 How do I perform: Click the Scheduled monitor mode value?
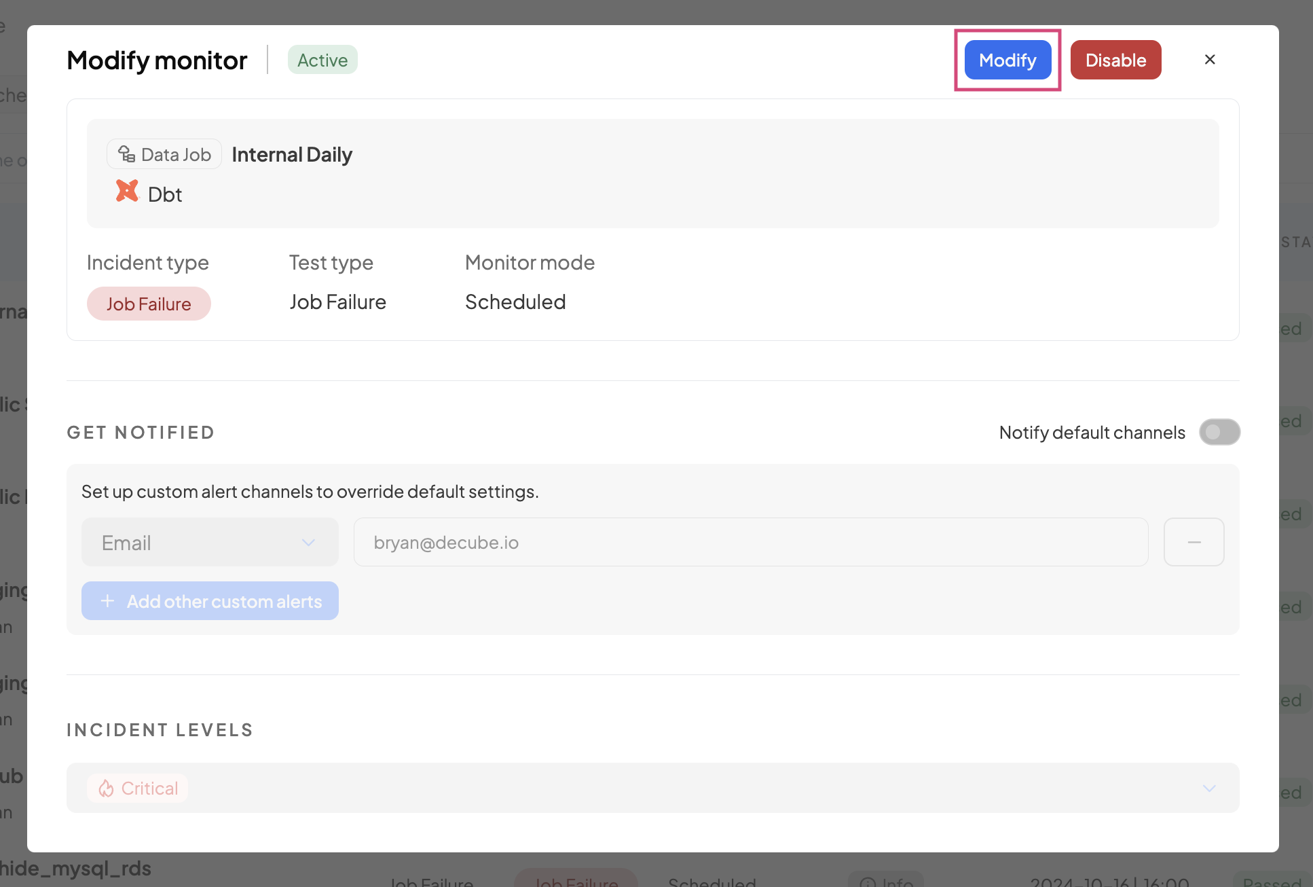pos(515,302)
